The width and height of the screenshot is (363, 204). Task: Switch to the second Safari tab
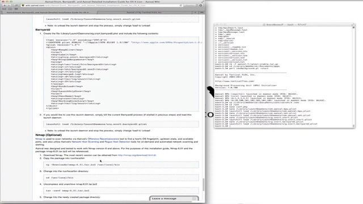tap(144, 12)
